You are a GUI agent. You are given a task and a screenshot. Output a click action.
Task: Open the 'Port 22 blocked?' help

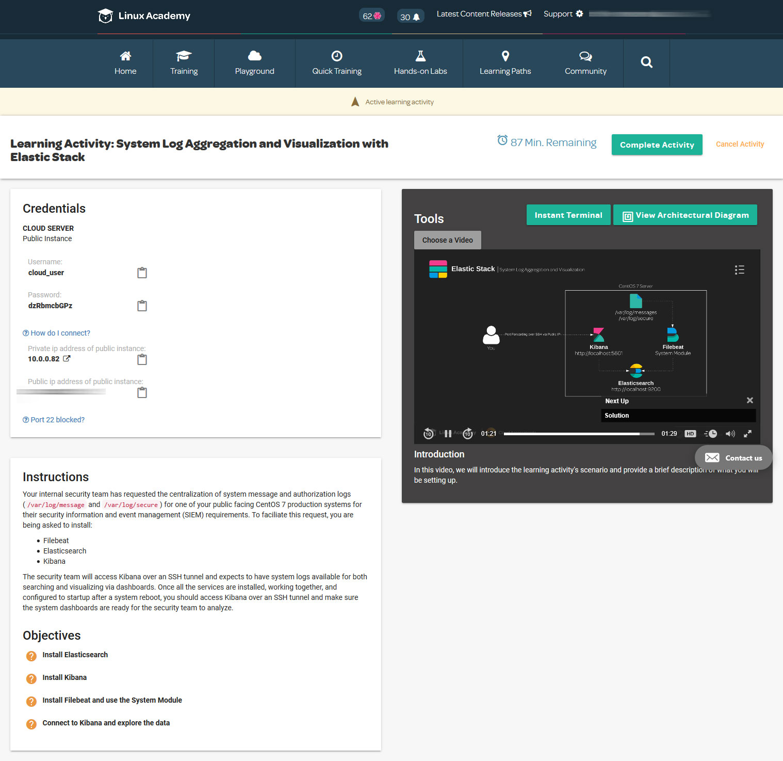tap(54, 420)
